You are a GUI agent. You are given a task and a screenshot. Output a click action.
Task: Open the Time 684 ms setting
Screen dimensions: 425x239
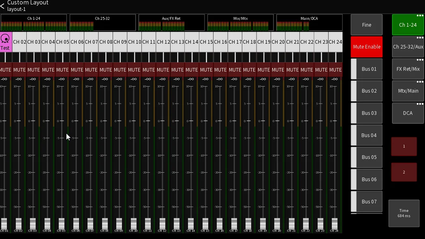click(404, 213)
